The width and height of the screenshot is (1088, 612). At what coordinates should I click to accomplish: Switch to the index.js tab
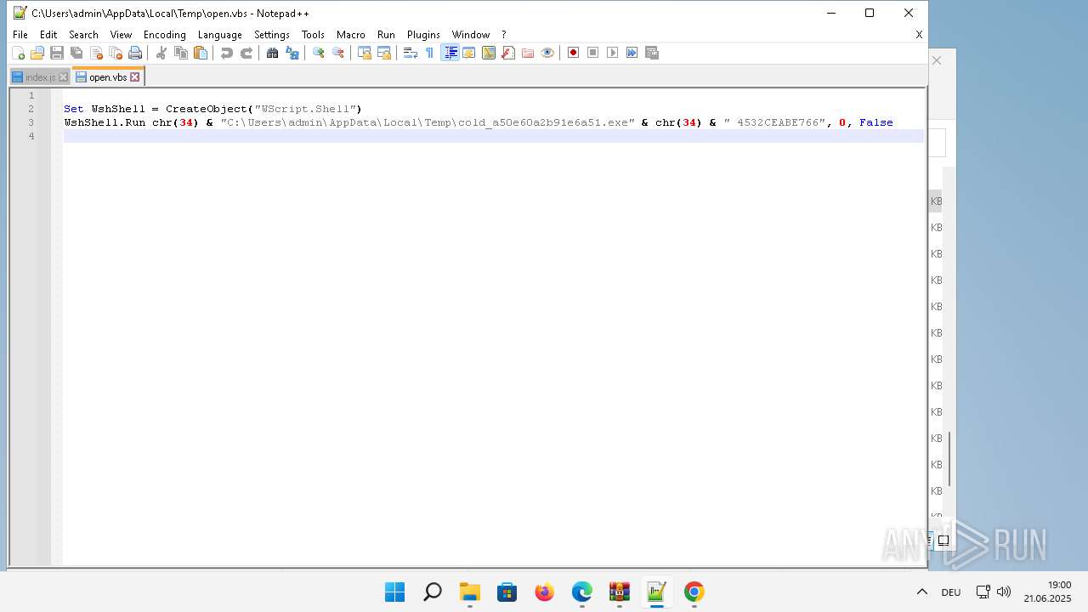tap(40, 76)
